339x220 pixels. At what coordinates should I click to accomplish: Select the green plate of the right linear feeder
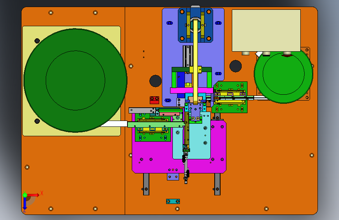click(230, 97)
